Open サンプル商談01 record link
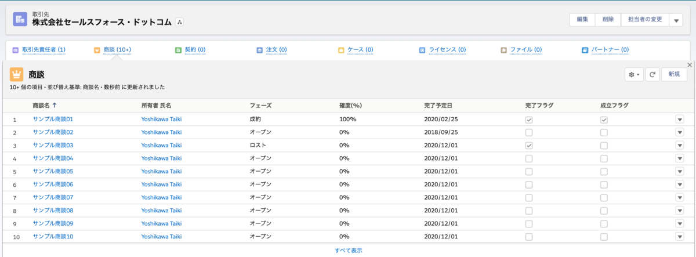 pyautogui.click(x=53, y=119)
